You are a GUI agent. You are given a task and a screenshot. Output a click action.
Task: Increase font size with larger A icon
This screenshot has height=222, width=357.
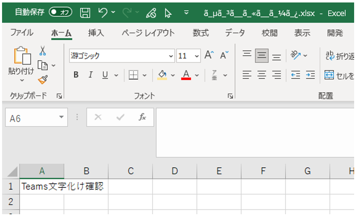209,55
